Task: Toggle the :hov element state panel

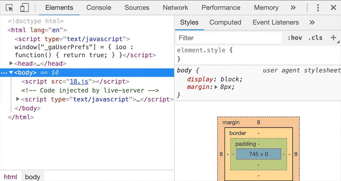Action: [x=295, y=38]
